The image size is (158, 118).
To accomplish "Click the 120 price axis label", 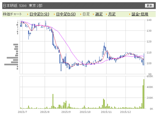I will click(149, 42).
